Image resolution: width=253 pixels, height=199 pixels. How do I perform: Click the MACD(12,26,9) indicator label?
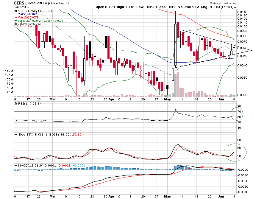31,165
